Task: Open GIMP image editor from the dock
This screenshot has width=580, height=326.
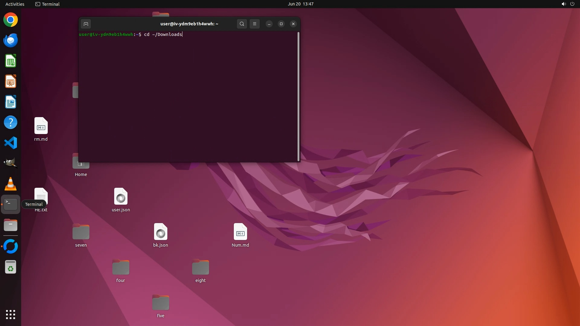Action: pos(11,163)
